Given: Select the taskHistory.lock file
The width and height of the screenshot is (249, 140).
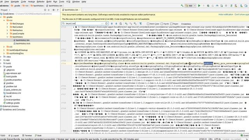Looking at the screenshot, I should pyautogui.click(x=22, y=44).
